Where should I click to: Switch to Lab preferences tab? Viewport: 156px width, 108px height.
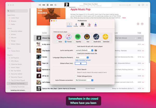95,25
